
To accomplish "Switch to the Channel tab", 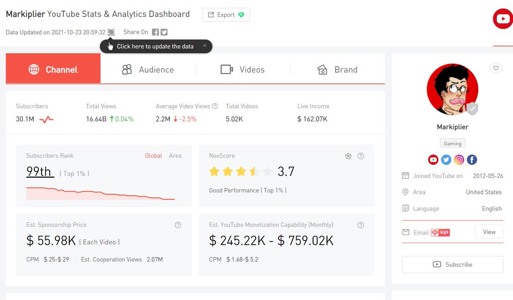I will point(53,68).
